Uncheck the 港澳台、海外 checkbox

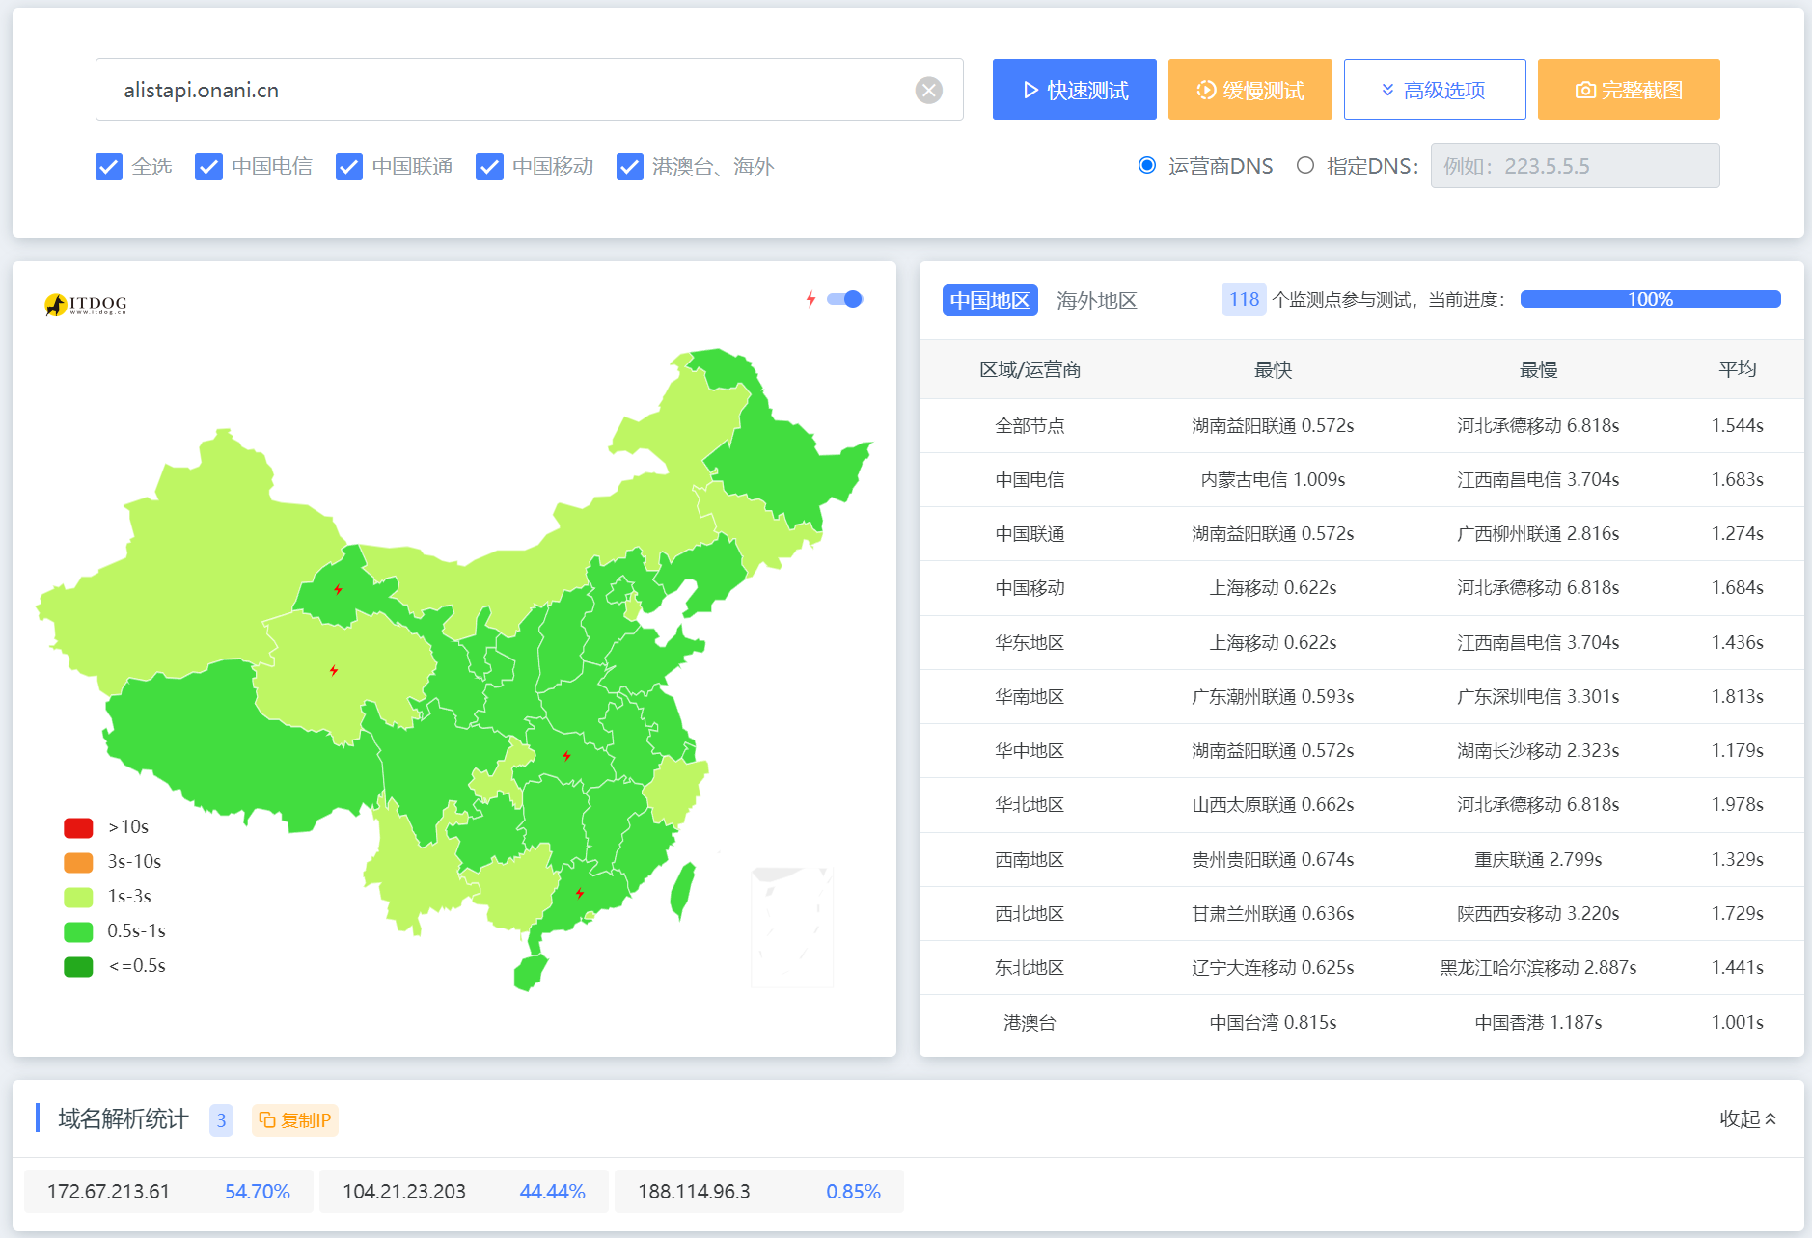630,167
